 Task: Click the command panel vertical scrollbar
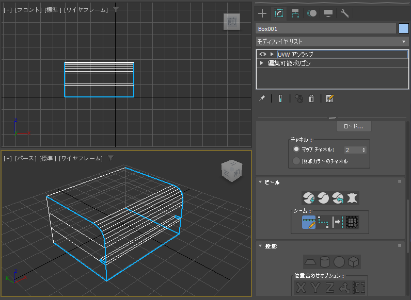407,226
